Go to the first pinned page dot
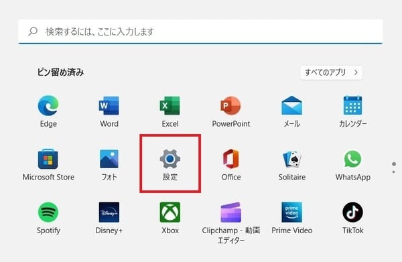Image resolution: width=402 pixels, height=262 pixels. [x=394, y=163]
